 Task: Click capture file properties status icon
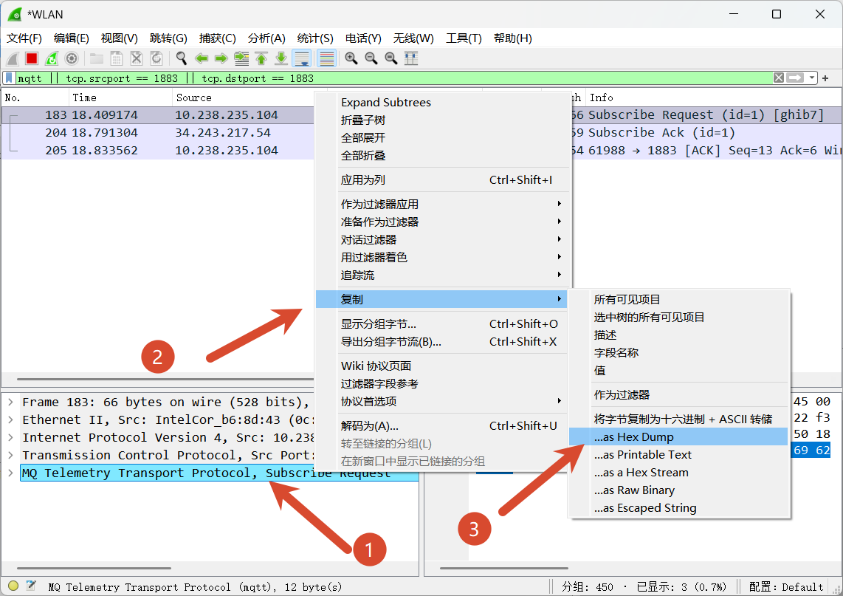pos(31,586)
